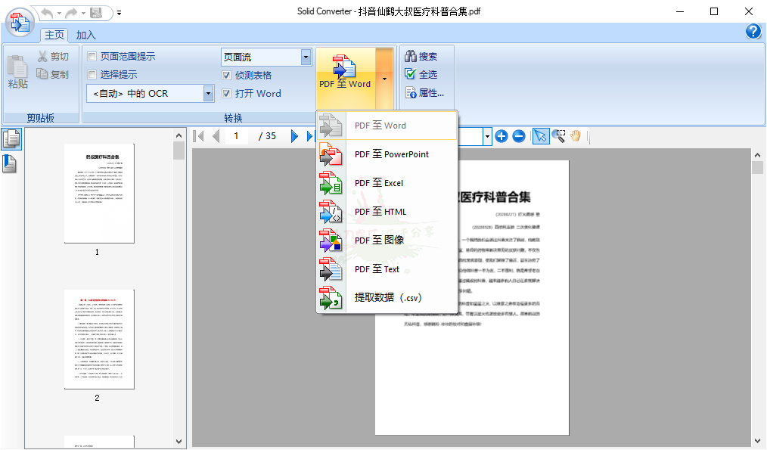Collapse the PDF 至 Word split-button arrow

click(384, 78)
